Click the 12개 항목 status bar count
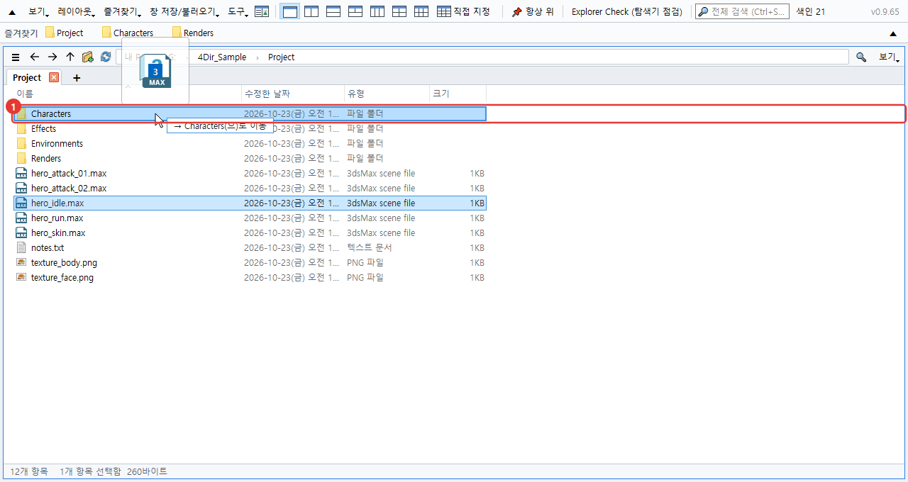Viewport: 908px width, 482px height. [29, 471]
